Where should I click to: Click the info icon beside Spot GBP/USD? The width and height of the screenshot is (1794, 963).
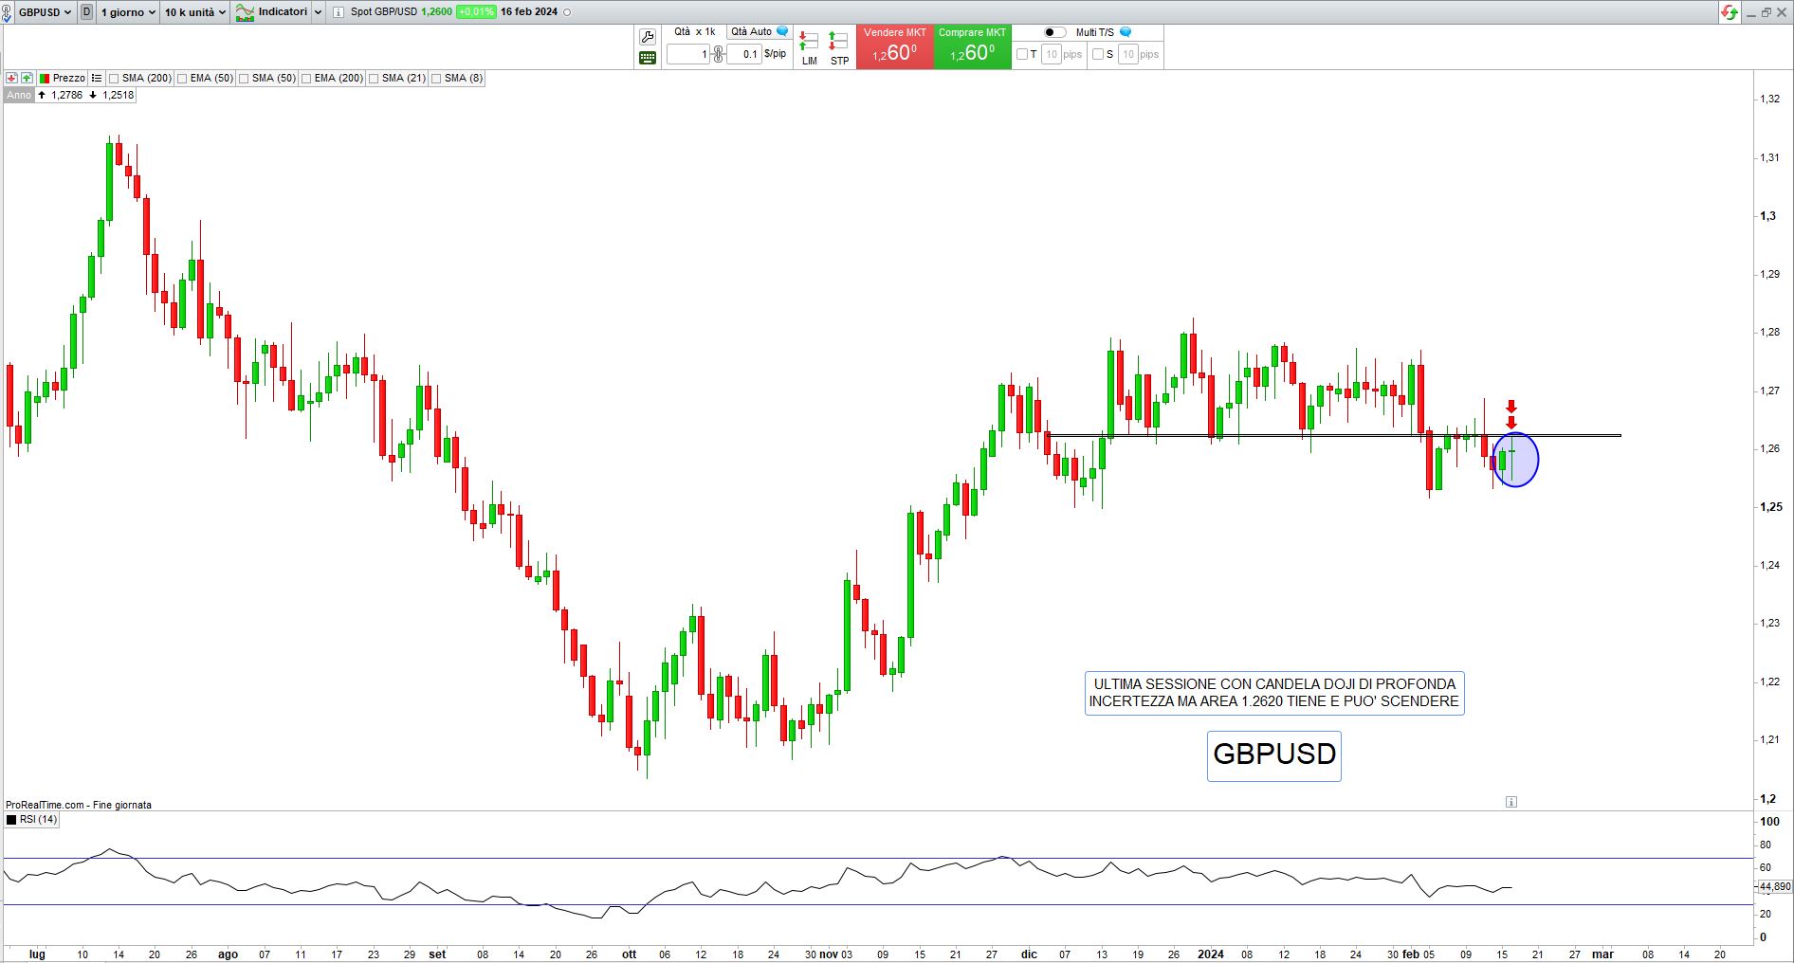click(x=339, y=12)
